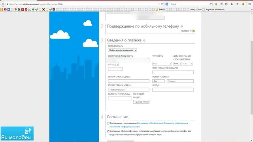The width and height of the screenshot is (253, 142).
Task: Open the Соглашения о Windows Azure link
Action: click(150, 123)
